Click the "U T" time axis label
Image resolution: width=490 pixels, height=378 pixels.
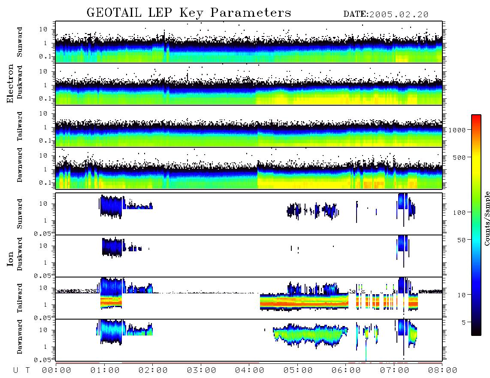[21, 370]
